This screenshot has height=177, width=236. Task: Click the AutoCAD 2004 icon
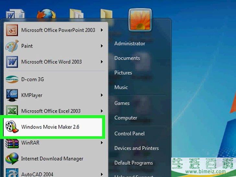tap(12, 173)
